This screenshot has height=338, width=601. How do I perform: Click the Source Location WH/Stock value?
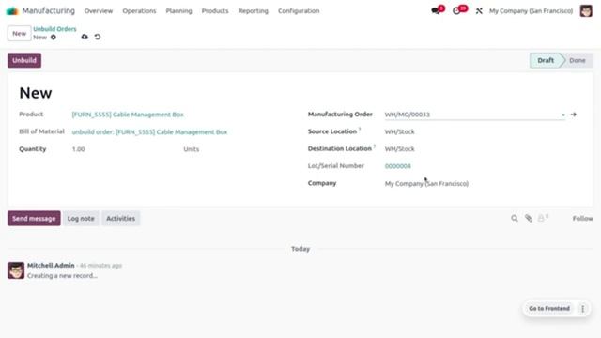pyautogui.click(x=399, y=131)
